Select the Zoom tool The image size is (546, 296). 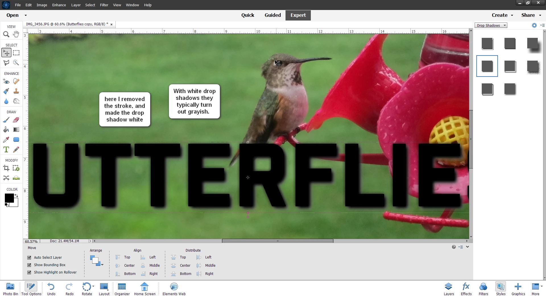(x=6, y=34)
